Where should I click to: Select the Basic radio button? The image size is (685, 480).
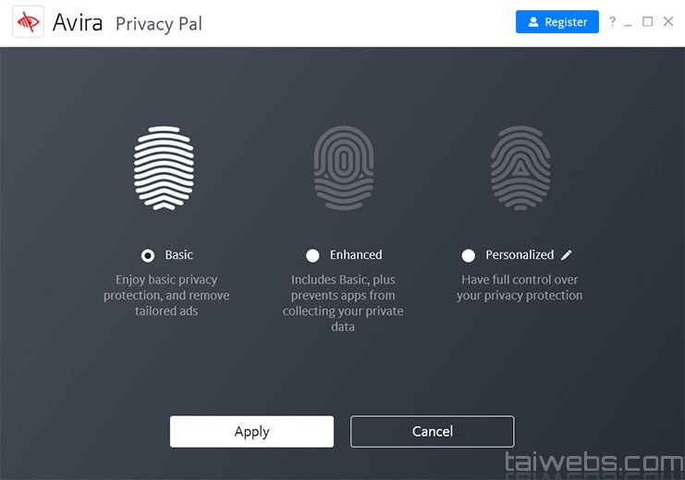pos(148,255)
